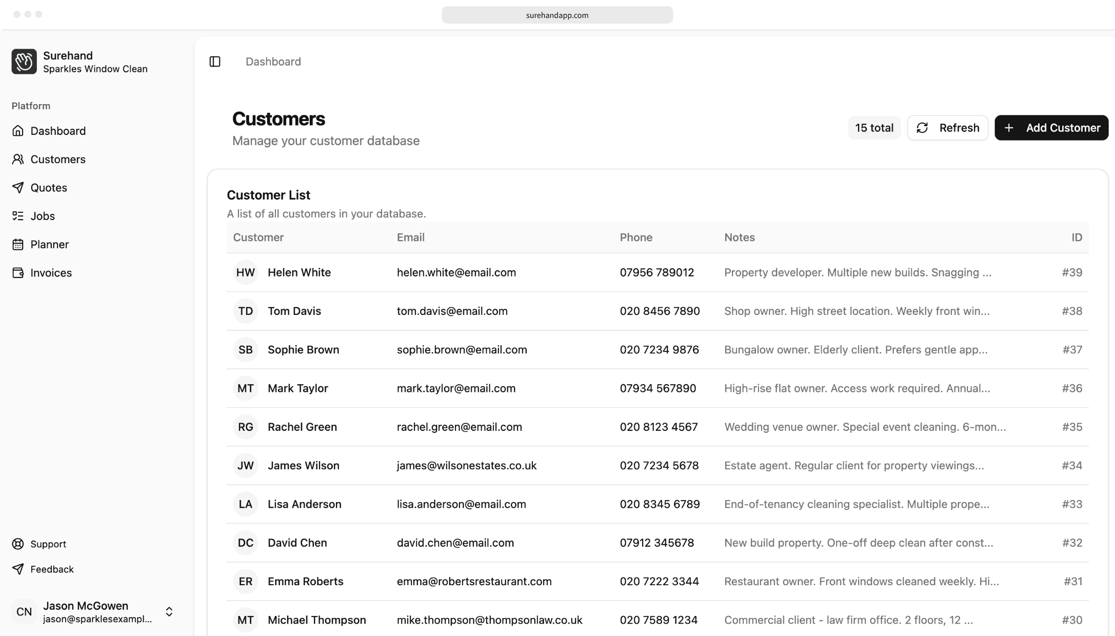Click the Support lifebuoy icon
1115x636 pixels.
(x=18, y=544)
